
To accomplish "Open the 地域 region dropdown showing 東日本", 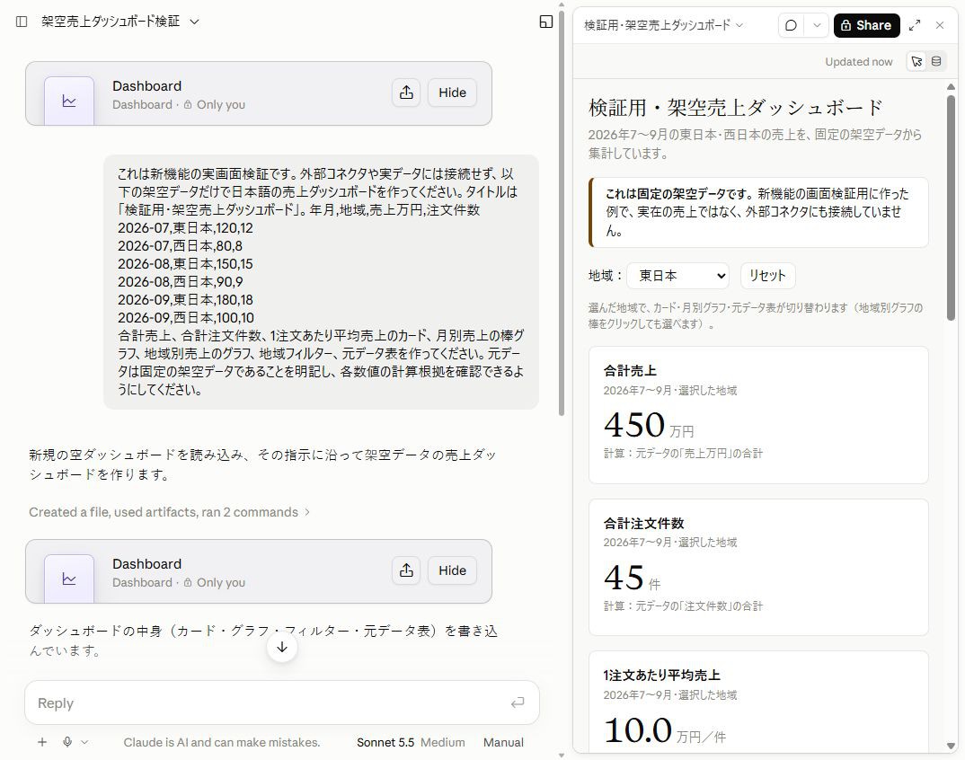I will point(678,276).
